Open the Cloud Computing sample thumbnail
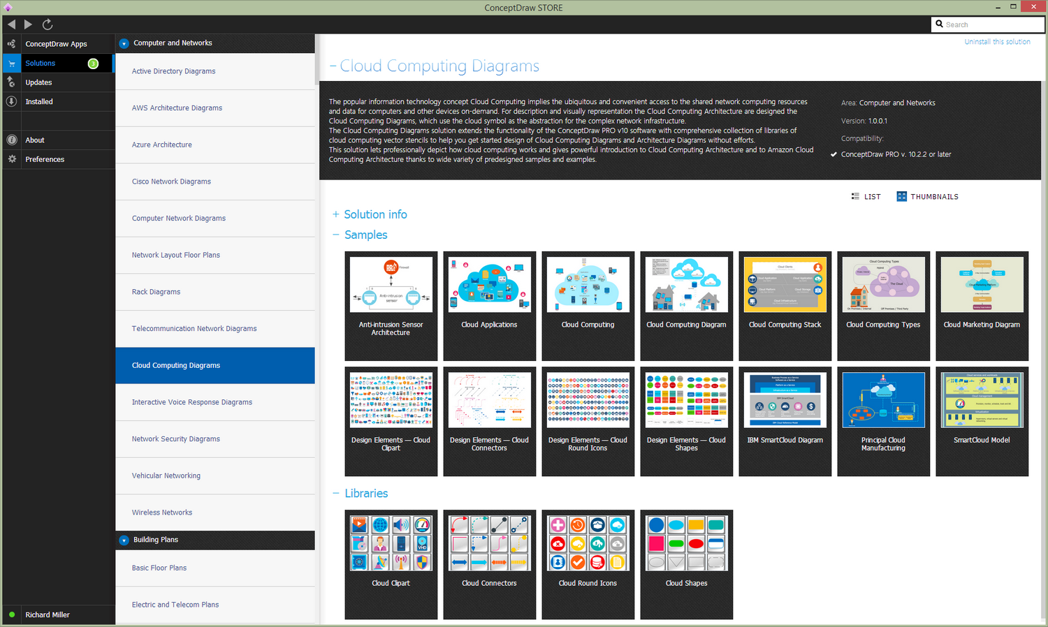This screenshot has height=627, width=1048. pos(588,306)
